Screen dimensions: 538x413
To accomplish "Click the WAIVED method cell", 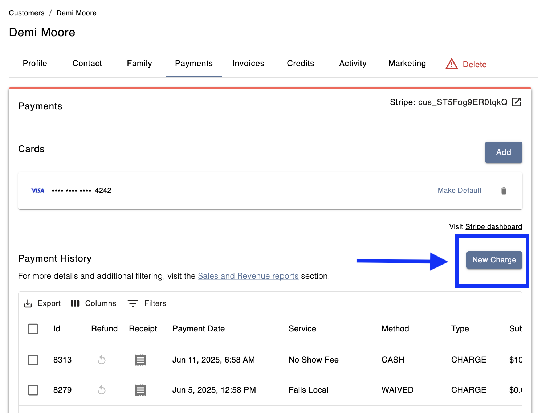I will [x=398, y=390].
